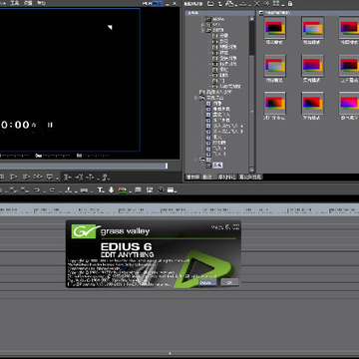359x359 pixels.
Task: Open the Tools (工具) menu
Action: tap(15, 3)
